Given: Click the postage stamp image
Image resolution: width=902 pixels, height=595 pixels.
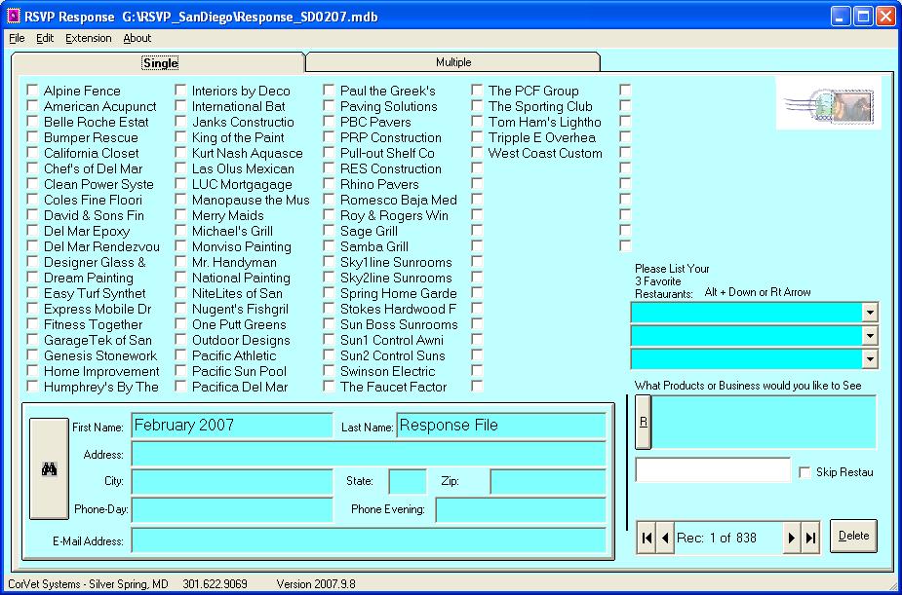Looking at the screenshot, I should pyautogui.click(x=827, y=103).
